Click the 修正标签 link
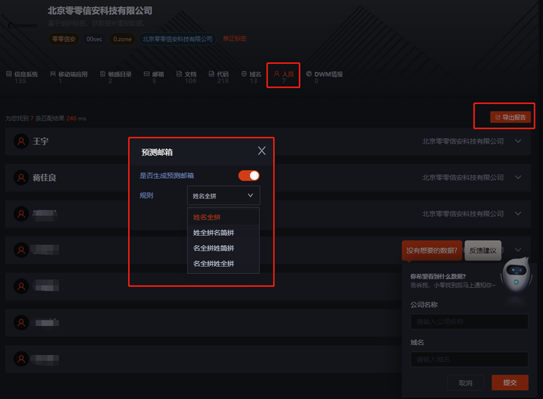The height and width of the screenshot is (399, 543). tap(235, 39)
